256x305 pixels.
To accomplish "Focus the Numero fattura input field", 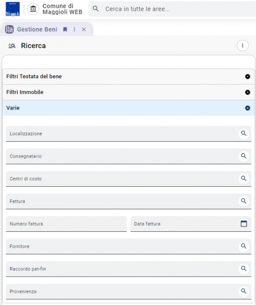I will coord(66,224).
